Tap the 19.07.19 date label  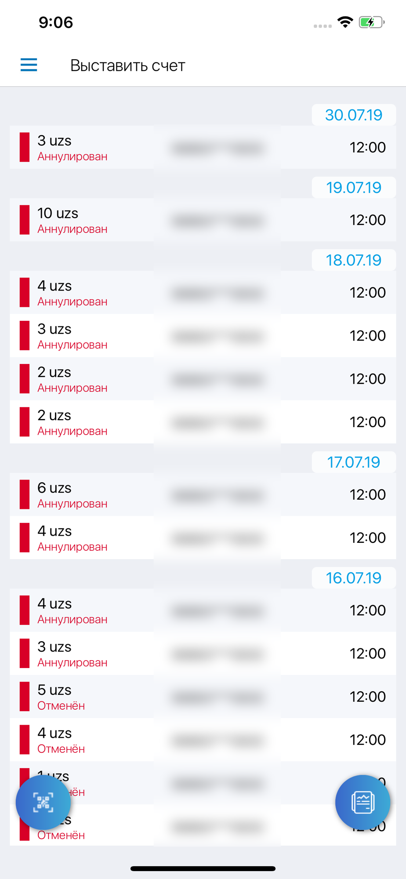[354, 188]
